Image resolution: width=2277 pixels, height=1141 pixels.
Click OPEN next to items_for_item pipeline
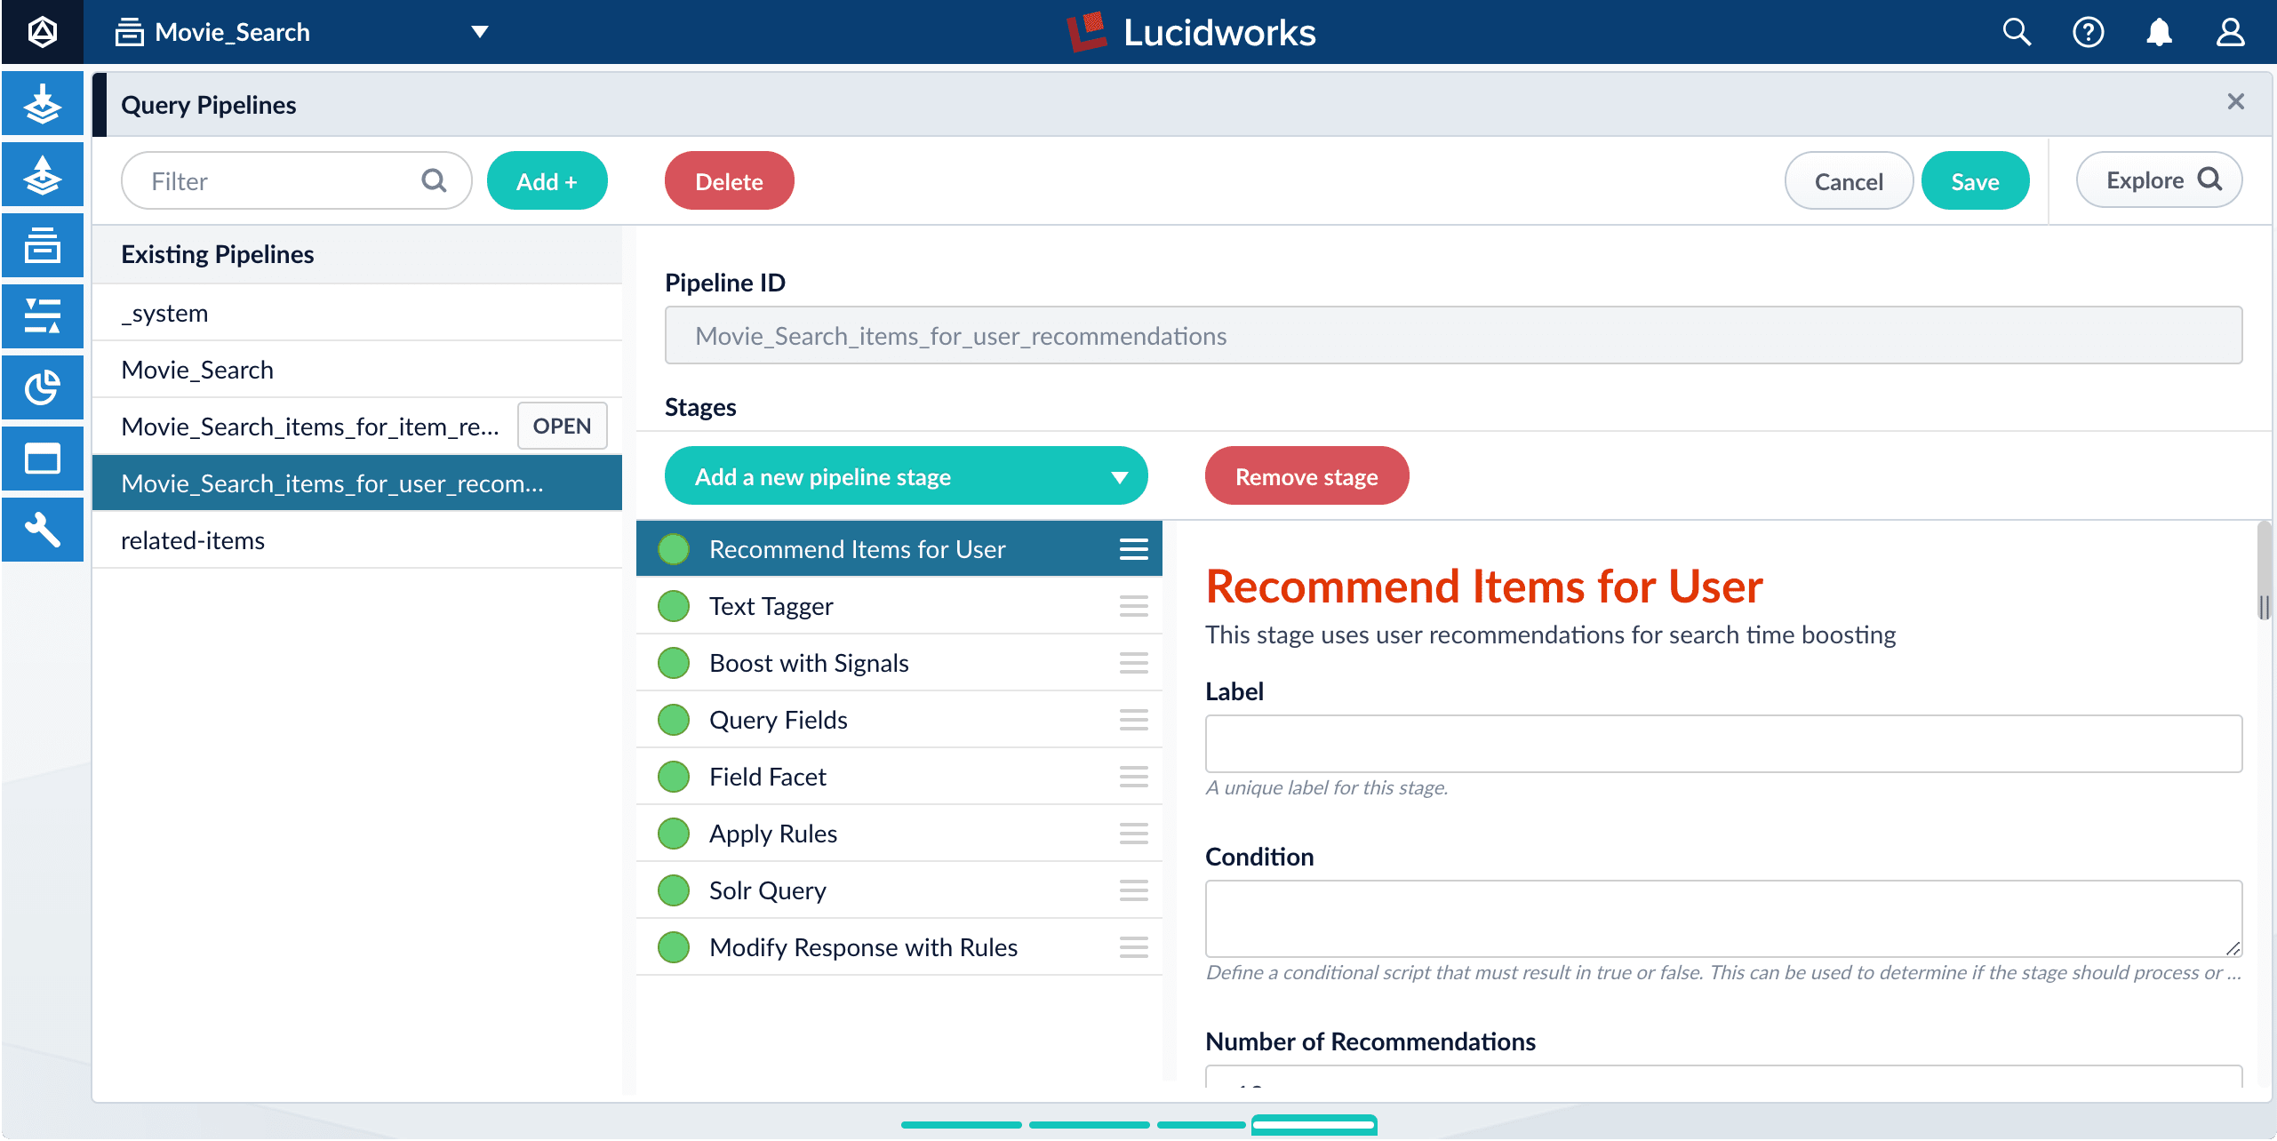[x=562, y=427]
